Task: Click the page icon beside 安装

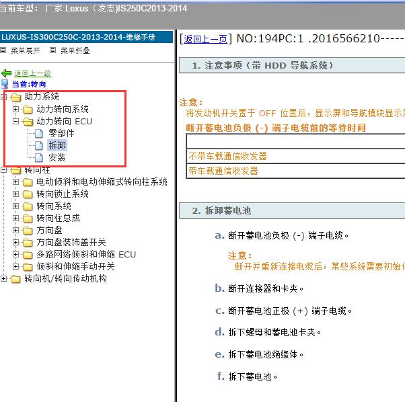Action: (x=39, y=158)
